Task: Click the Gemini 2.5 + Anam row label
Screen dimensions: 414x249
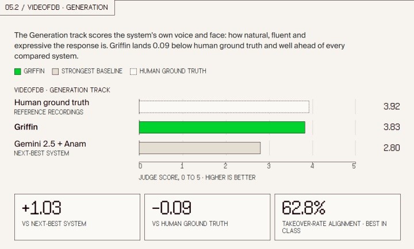Action: coord(50,144)
